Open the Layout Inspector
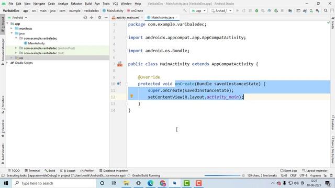This screenshot has height=188, width=335. point(315,171)
